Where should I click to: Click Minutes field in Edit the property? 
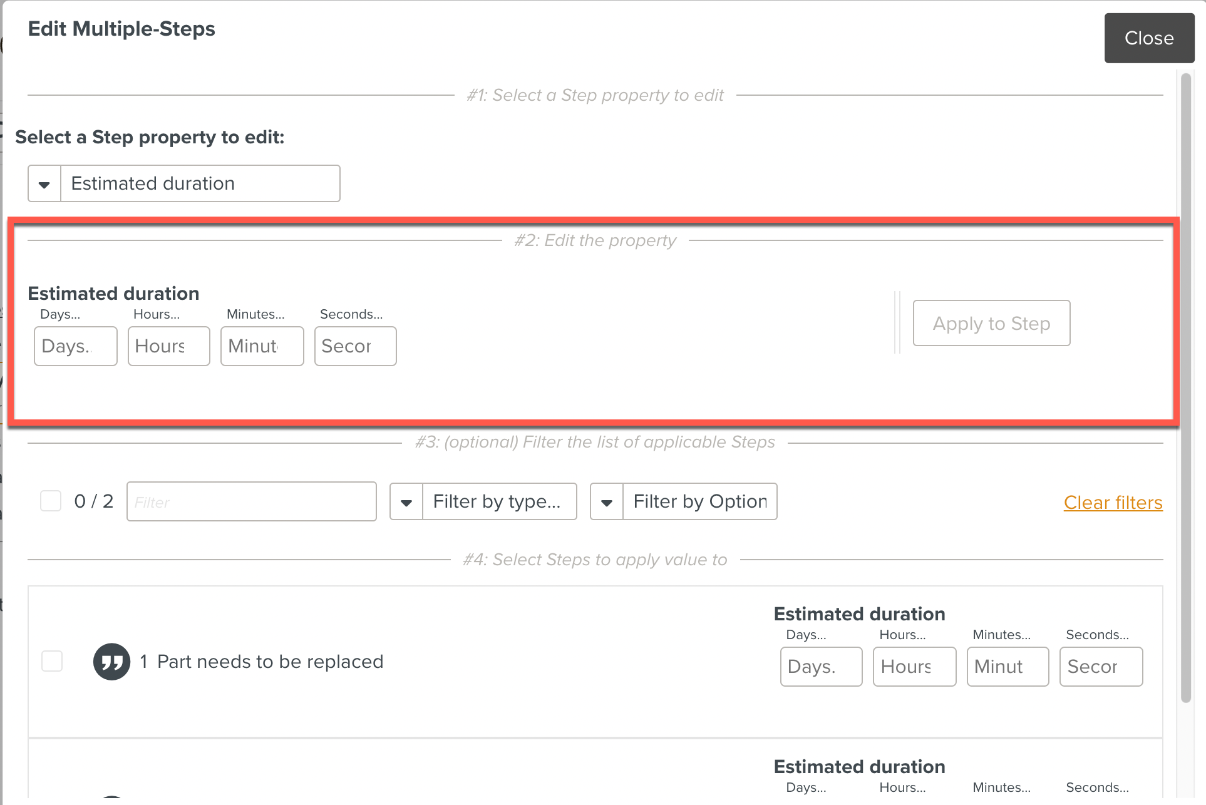[262, 346]
